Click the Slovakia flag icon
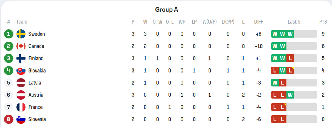Screen dimensions: 332x127 click(x=21, y=71)
